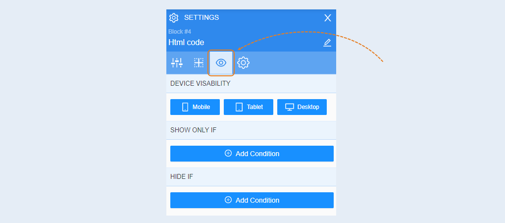Image resolution: width=505 pixels, height=223 pixels.
Task: Toggle Tablet device visibility
Action: click(x=249, y=107)
